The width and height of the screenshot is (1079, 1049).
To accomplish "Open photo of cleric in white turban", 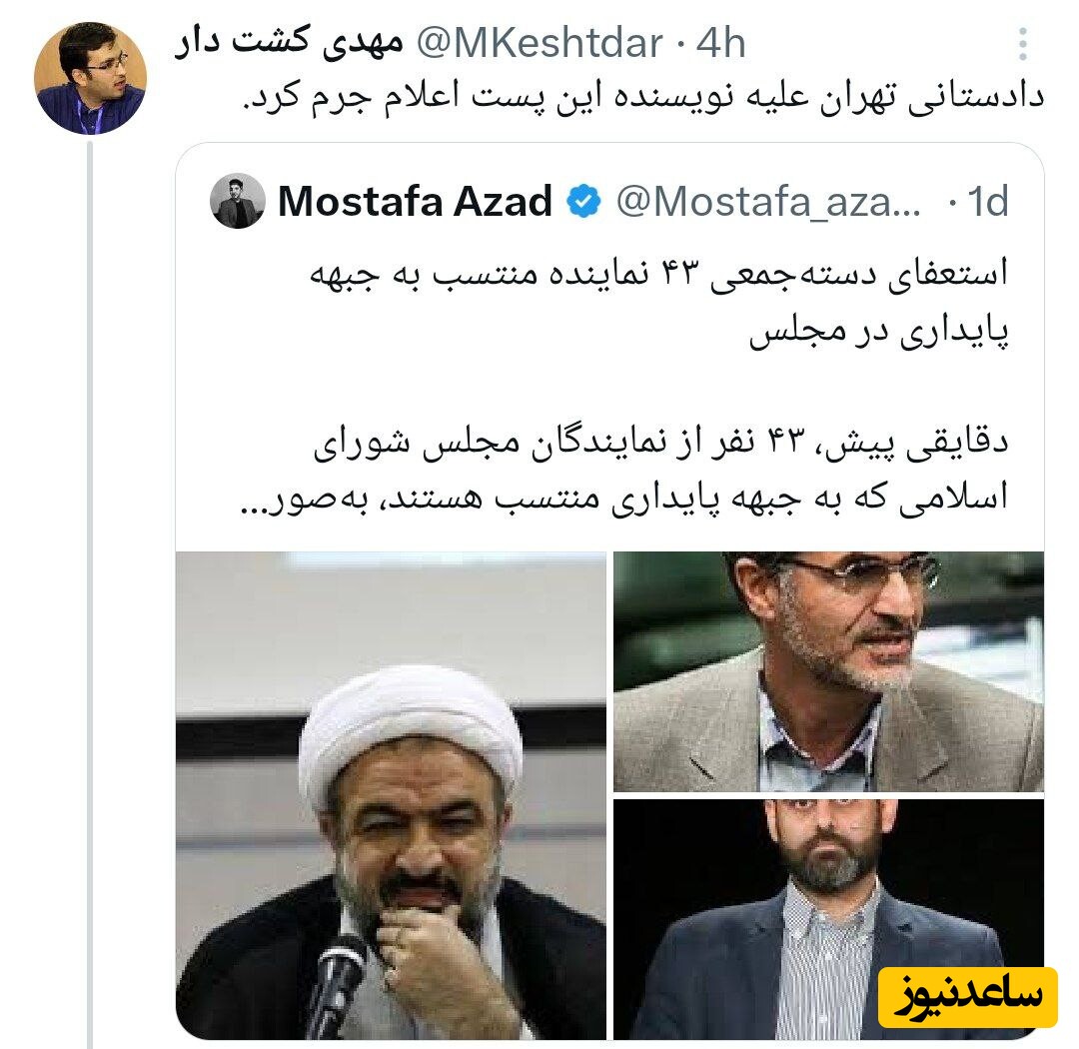I will (391, 795).
